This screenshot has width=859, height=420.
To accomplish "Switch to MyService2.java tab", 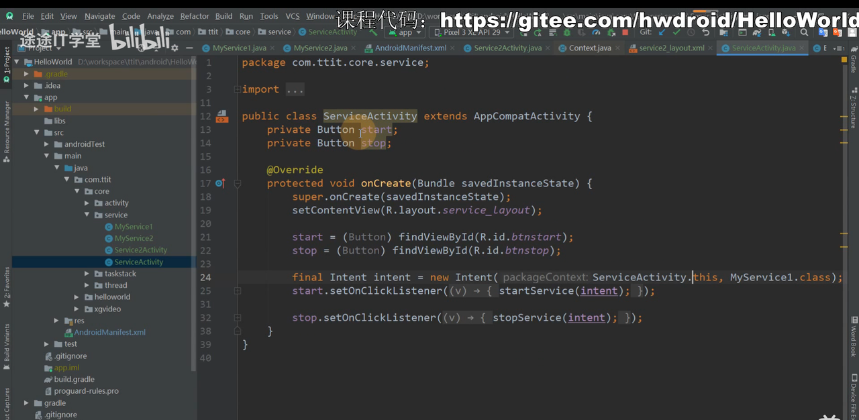I will click(x=320, y=48).
